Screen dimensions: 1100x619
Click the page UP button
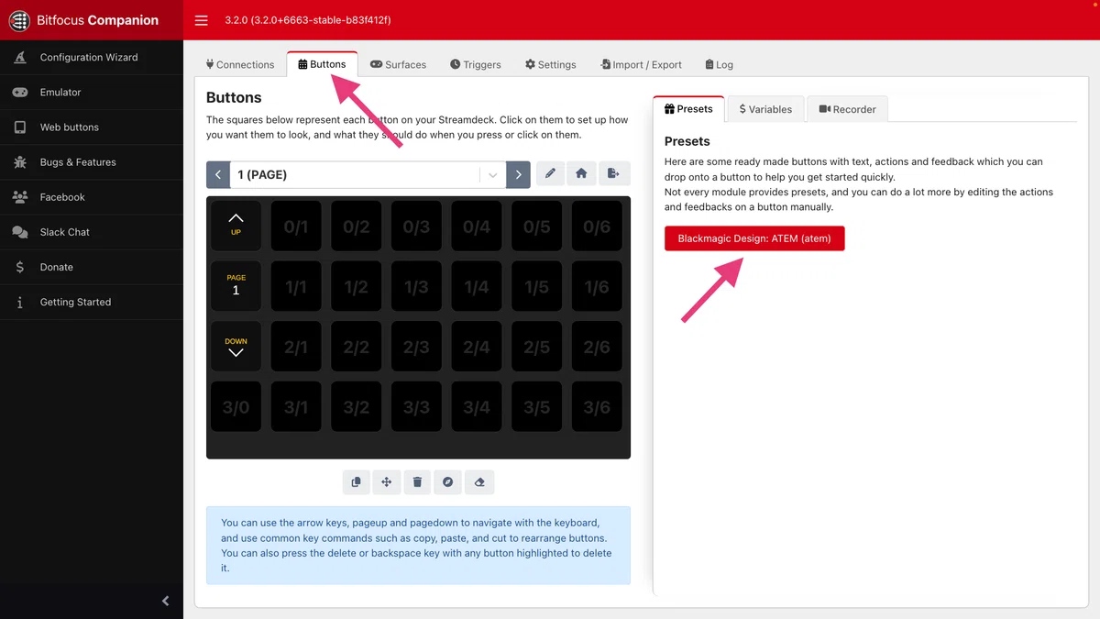[x=236, y=225]
